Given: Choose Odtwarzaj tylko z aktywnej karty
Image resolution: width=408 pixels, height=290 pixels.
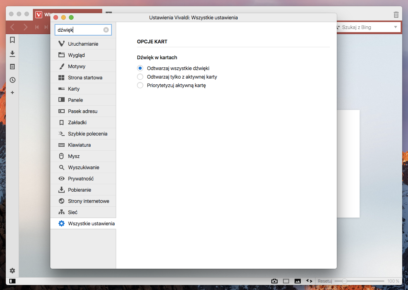Looking at the screenshot, I should click(x=140, y=77).
